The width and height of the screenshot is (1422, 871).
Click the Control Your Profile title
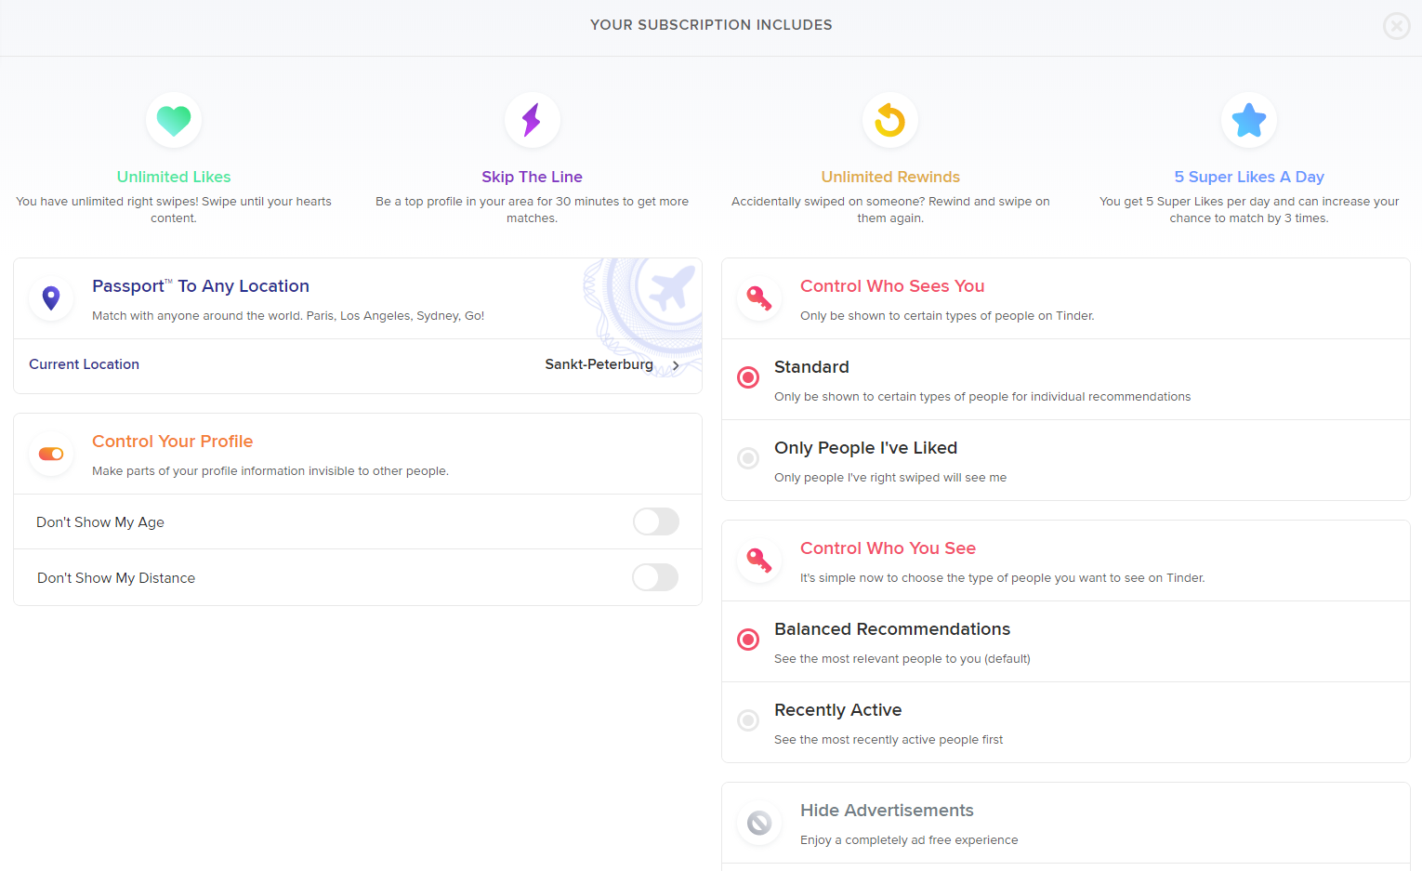pyautogui.click(x=172, y=442)
